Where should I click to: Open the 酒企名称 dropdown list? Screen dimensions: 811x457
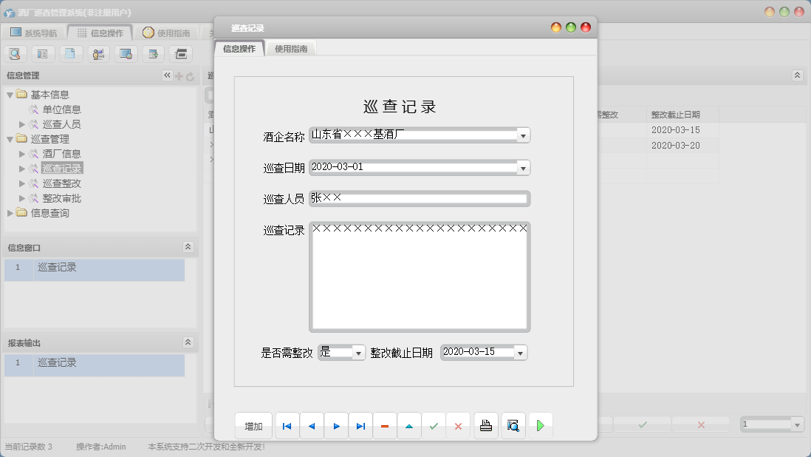523,135
